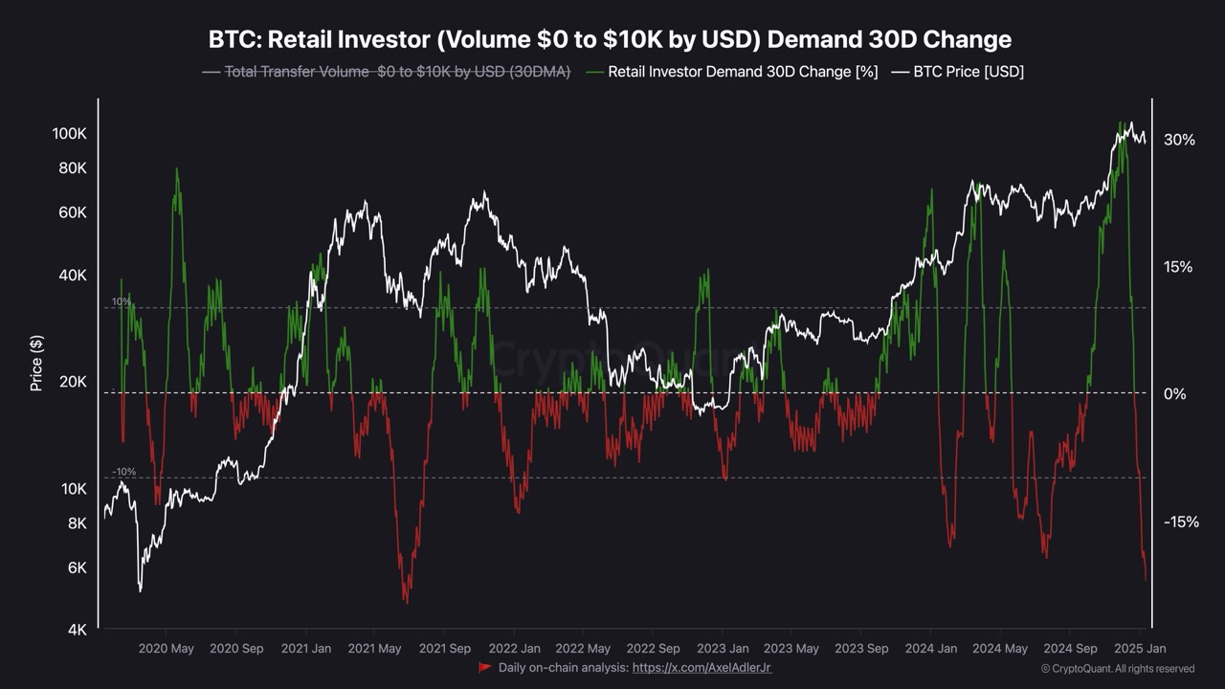Image resolution: width=1225 pixels, height=689 pixels.
Task: Click the copyright symbol before CryptoQuant
Action: (x=1045, y=669)
